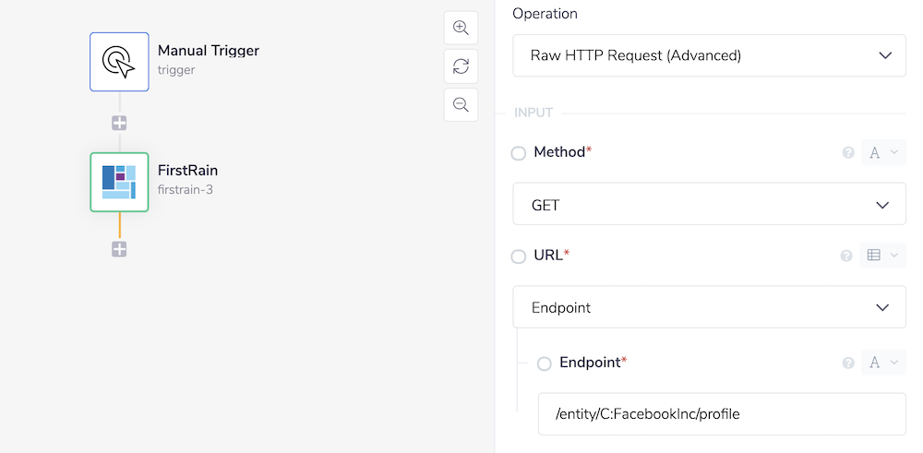
Task: Show help for the Endpoint field
Action: coord(848,364)
